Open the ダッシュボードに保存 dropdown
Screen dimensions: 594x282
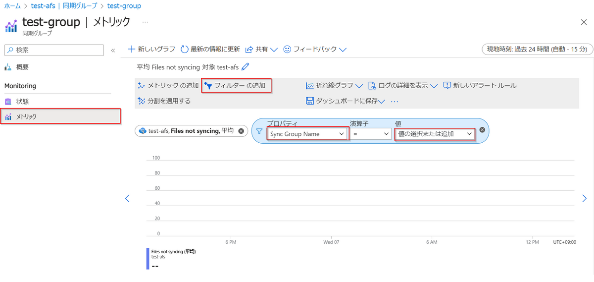346,101
